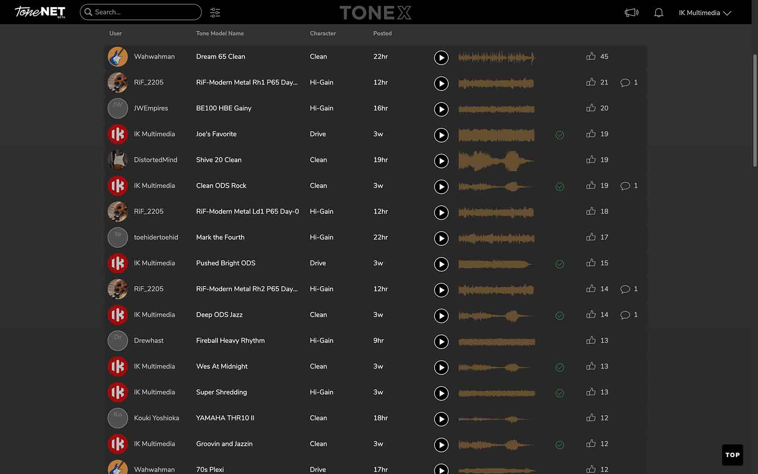Seek in the Fireball Heavy Rhythm waveform

coord(497,342)
